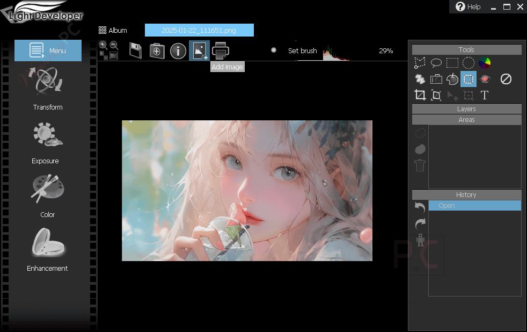Viewport: 527px width, 332px height.
Task: Select the 2025-01-22_111651.png tab
Action: [199, 30]
